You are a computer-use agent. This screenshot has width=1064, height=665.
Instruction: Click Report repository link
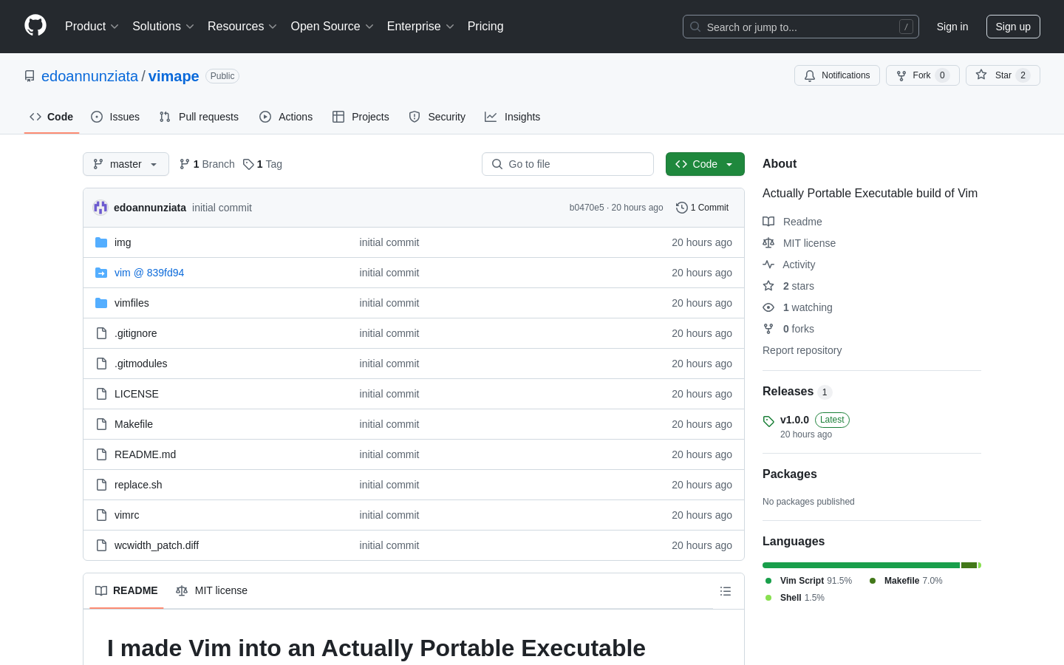click(802, 350)
